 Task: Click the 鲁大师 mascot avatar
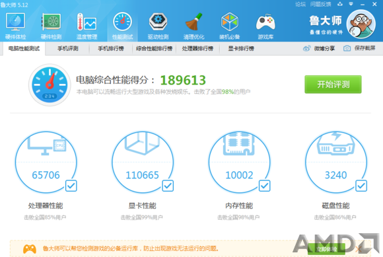point(361,24)
